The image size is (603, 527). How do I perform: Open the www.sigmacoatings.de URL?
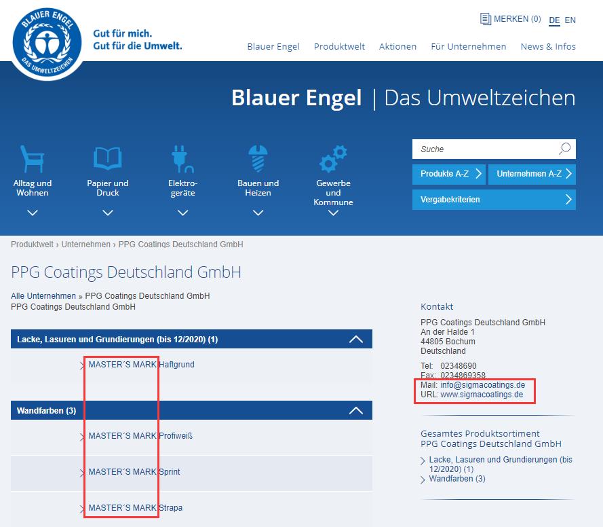[482, 395]
